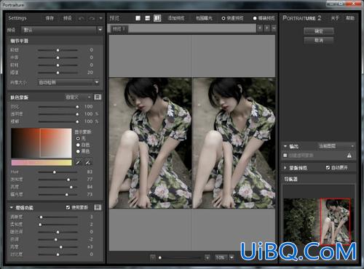Pick the add-color eyedropper tool
364x269 pixels.
coord(88,162)
